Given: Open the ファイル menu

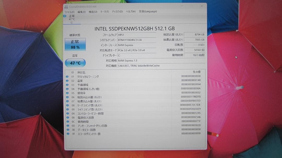Looking at the screenshot, I should 69,11.
